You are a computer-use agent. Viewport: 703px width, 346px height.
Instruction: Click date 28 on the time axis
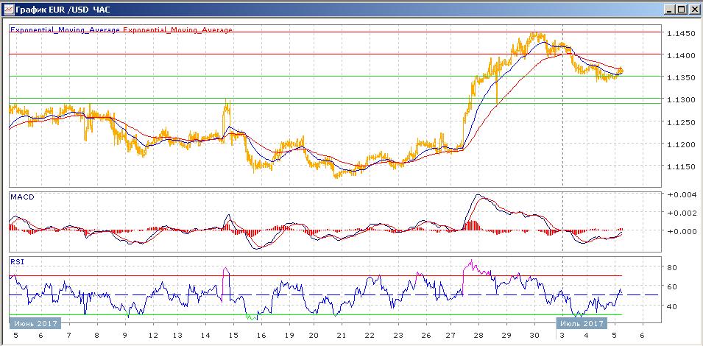pyautogui.click(x=479, y=335)
